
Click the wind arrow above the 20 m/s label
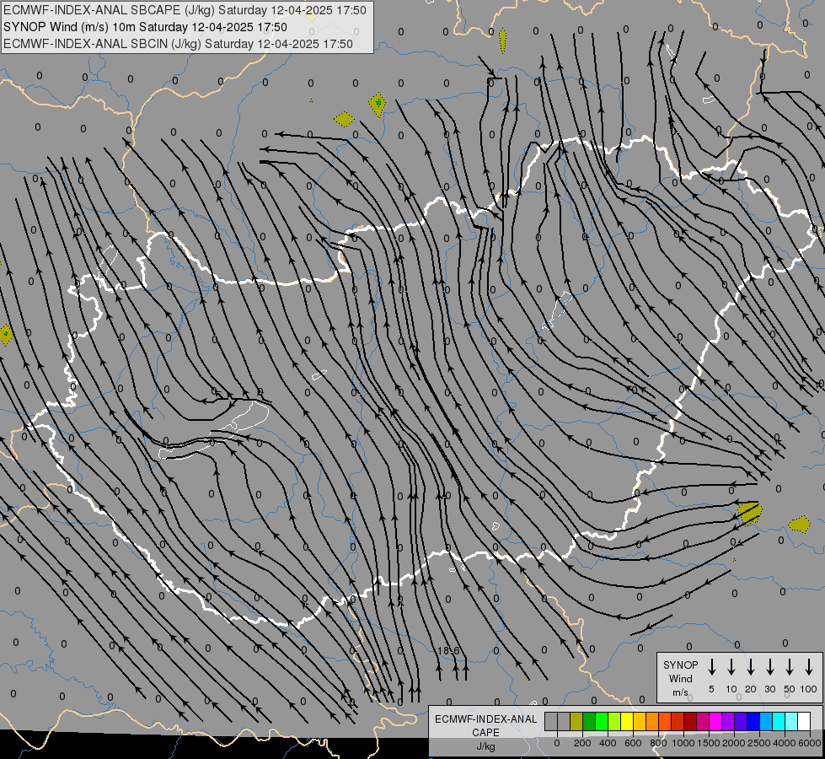pyautogui.click(x=751, y=667)
